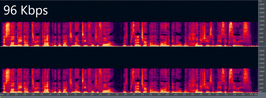Click the 3.0 mark on the time ruler
Screen dimensions: 266x98
(x=125, y=94)
